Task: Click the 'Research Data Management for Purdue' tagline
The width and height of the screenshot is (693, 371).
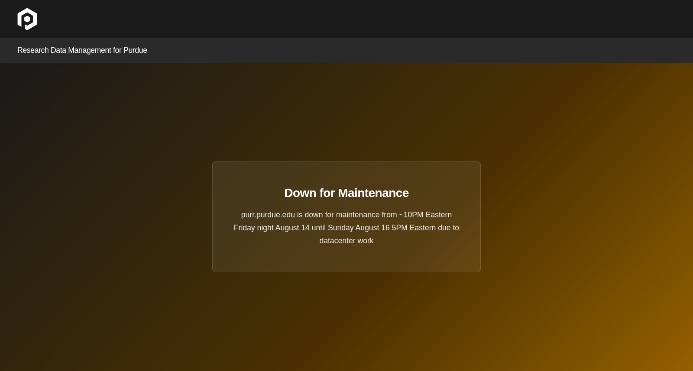Action: [82, 50]
